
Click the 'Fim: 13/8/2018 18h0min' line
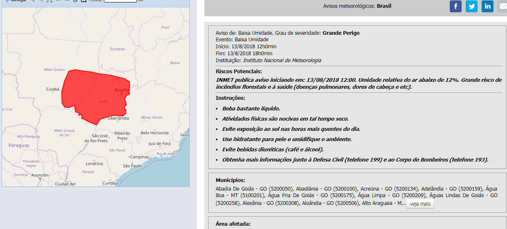[x=244, y=54]
